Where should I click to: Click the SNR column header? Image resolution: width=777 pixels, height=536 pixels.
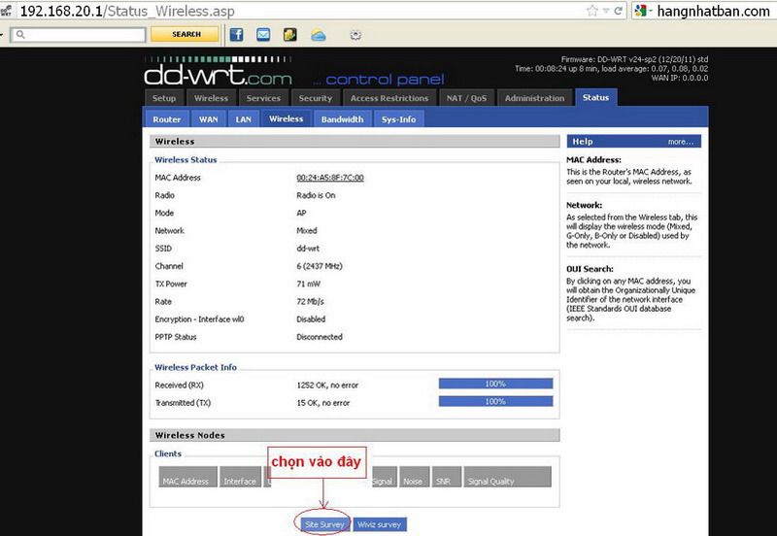[447, 477]
